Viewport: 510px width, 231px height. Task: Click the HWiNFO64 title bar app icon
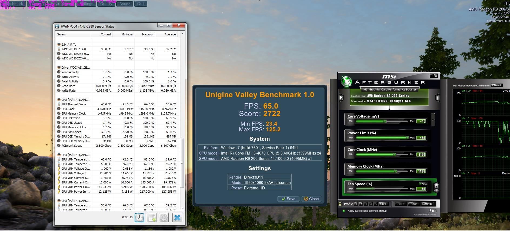[57, 26]
